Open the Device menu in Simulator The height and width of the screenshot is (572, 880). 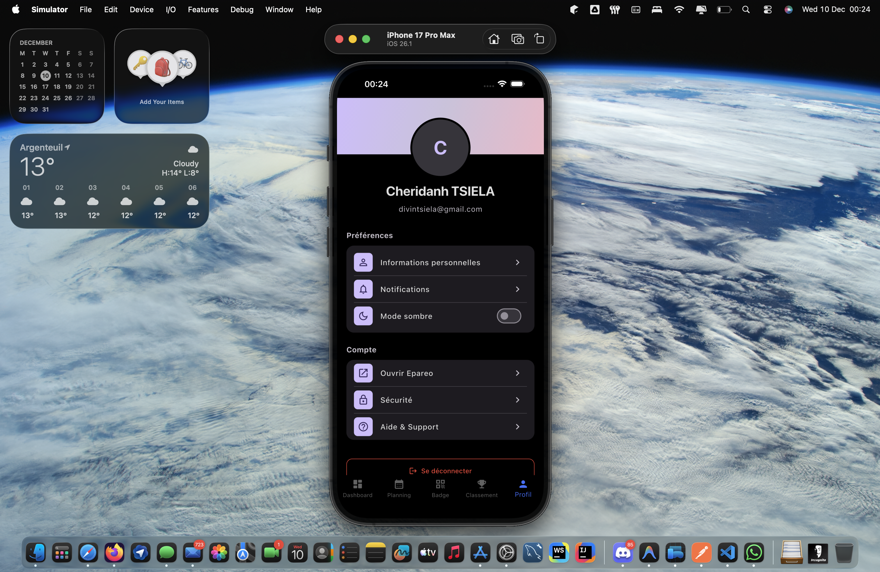(x=141, y=10)
